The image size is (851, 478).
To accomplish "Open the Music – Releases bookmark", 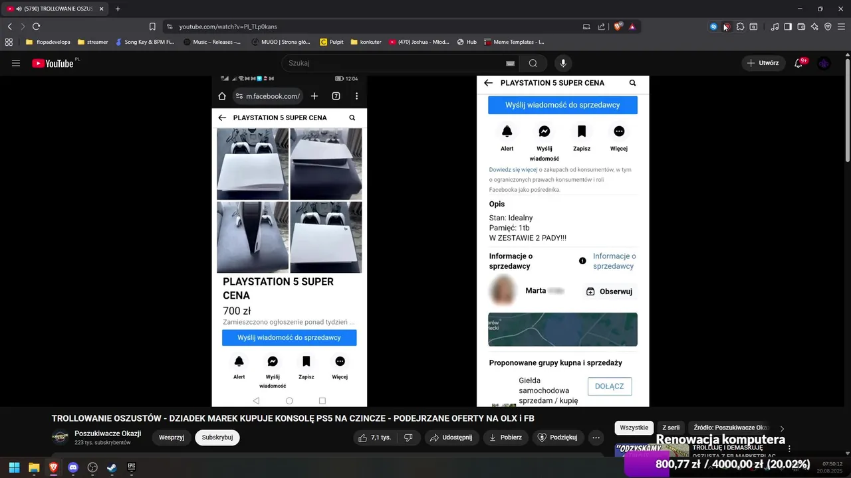I will coord(212,42).
